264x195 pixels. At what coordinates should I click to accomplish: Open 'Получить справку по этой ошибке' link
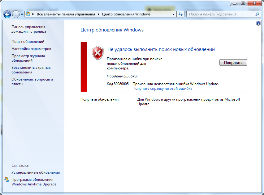point(162,89)
